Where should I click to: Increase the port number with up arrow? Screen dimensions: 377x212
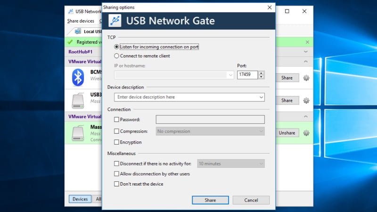261,73
